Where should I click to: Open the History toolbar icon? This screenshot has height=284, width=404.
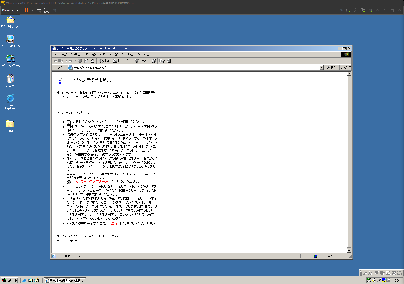pos(154,61)
